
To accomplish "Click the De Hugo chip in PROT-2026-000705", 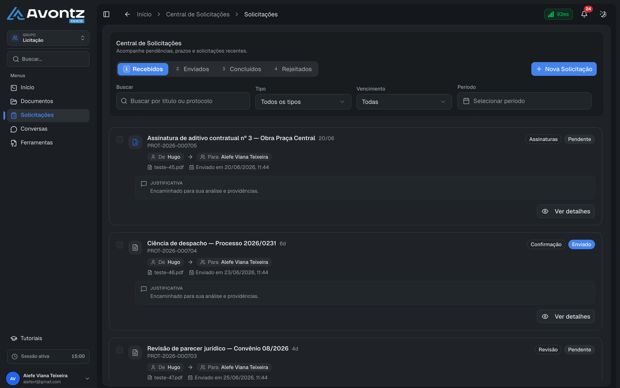I will [165, 157].
